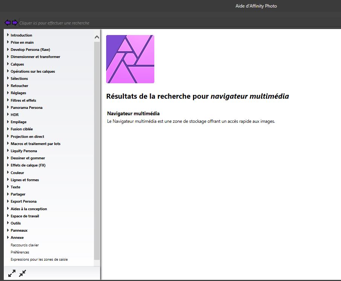Select the Effets de calque (FX) label
This screenshot has width=341, height=281.
click(x=28, y=165)
